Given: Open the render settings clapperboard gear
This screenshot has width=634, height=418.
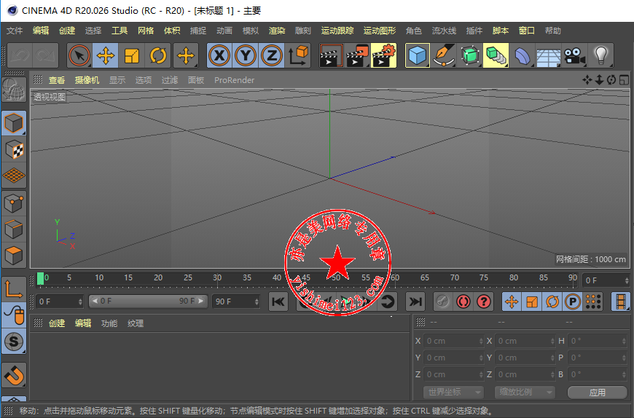Looking at the screenshot, I should [x=384, y=55].
